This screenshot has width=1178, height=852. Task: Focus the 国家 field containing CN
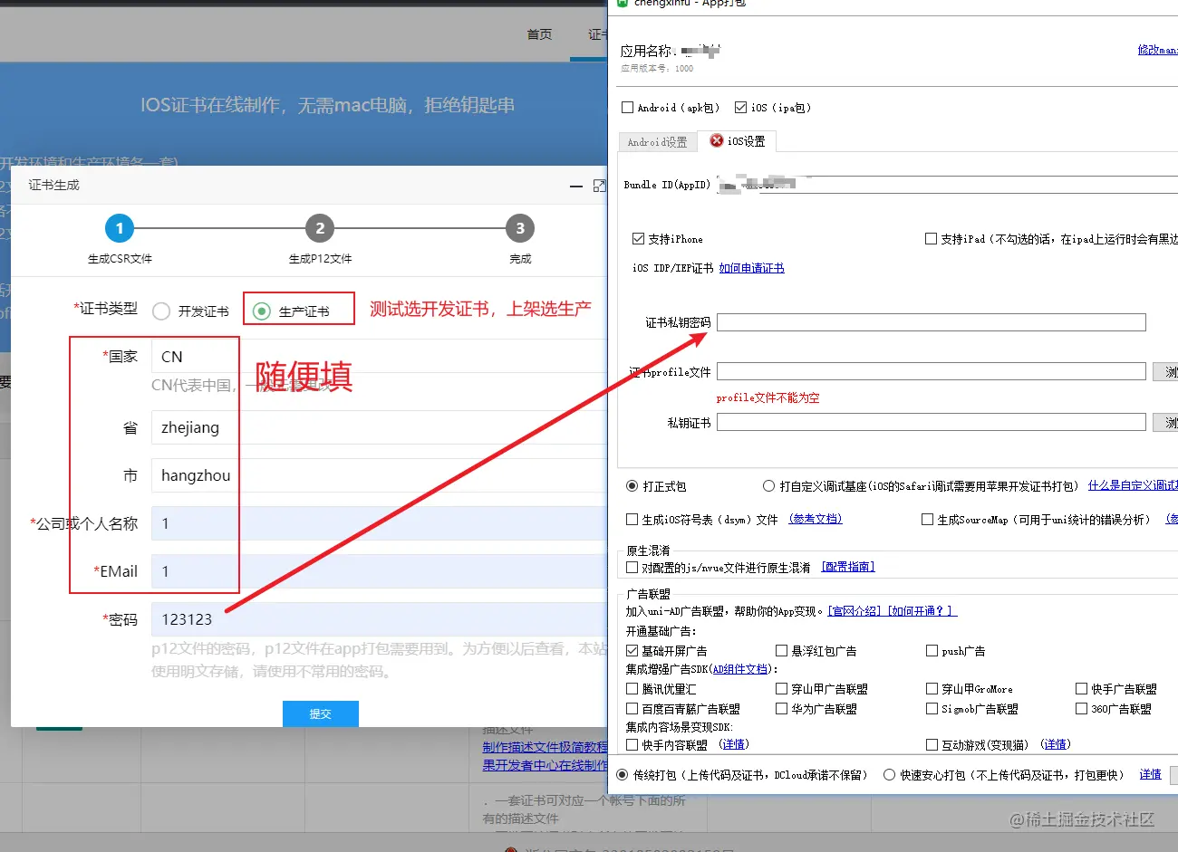(x=379, y=357)
